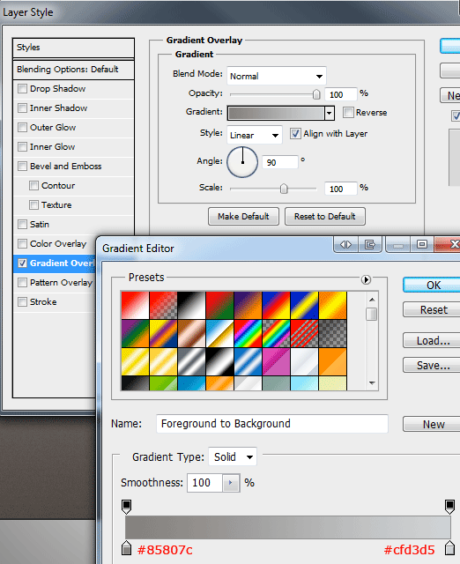Screen dimensions: 460x564
Task: Enable the Contour checkbox
Action: (x=33, y=186)
